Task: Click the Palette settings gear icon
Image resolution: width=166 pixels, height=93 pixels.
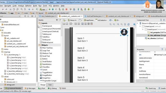Action: coord(57,20)
